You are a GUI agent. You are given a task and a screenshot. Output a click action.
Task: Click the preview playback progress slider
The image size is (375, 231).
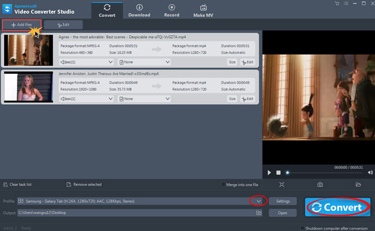pyautogui.click(x=325, y=172)
